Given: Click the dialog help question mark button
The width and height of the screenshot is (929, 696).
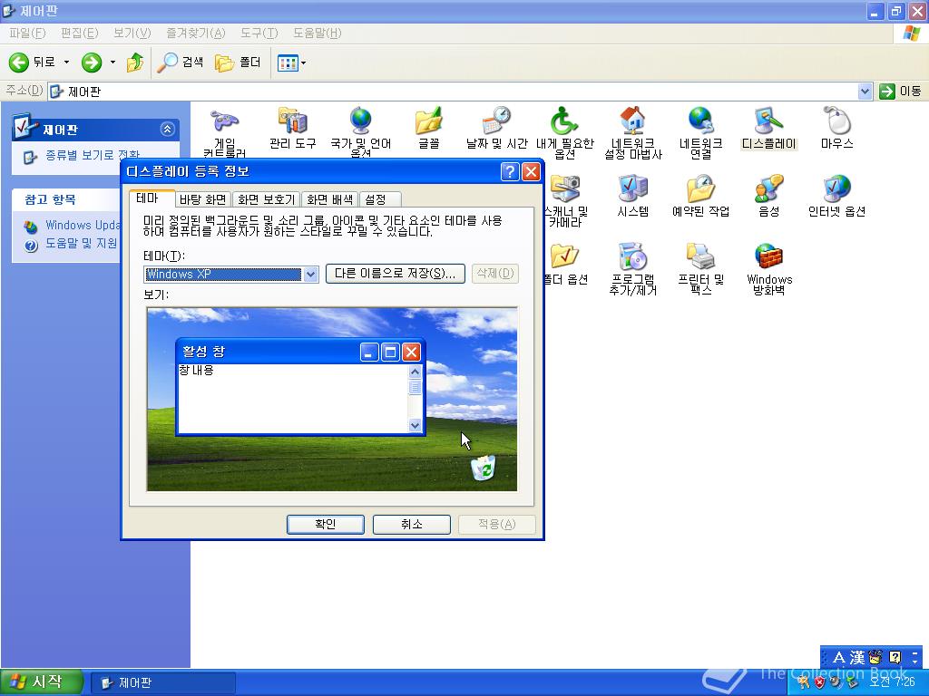Looking at the screenshot, I should coord(510,171).
